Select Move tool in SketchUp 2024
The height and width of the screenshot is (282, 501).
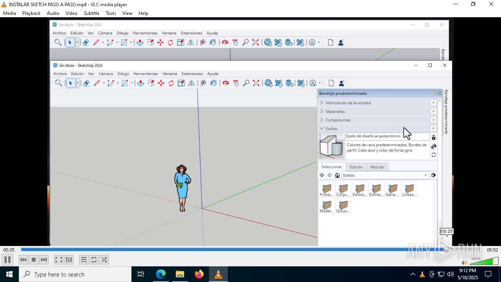pos(161,83)
